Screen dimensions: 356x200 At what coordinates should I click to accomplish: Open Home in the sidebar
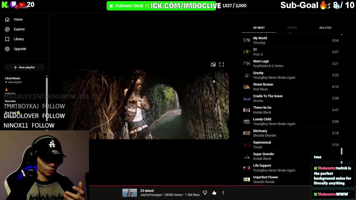tap(14, 19)
